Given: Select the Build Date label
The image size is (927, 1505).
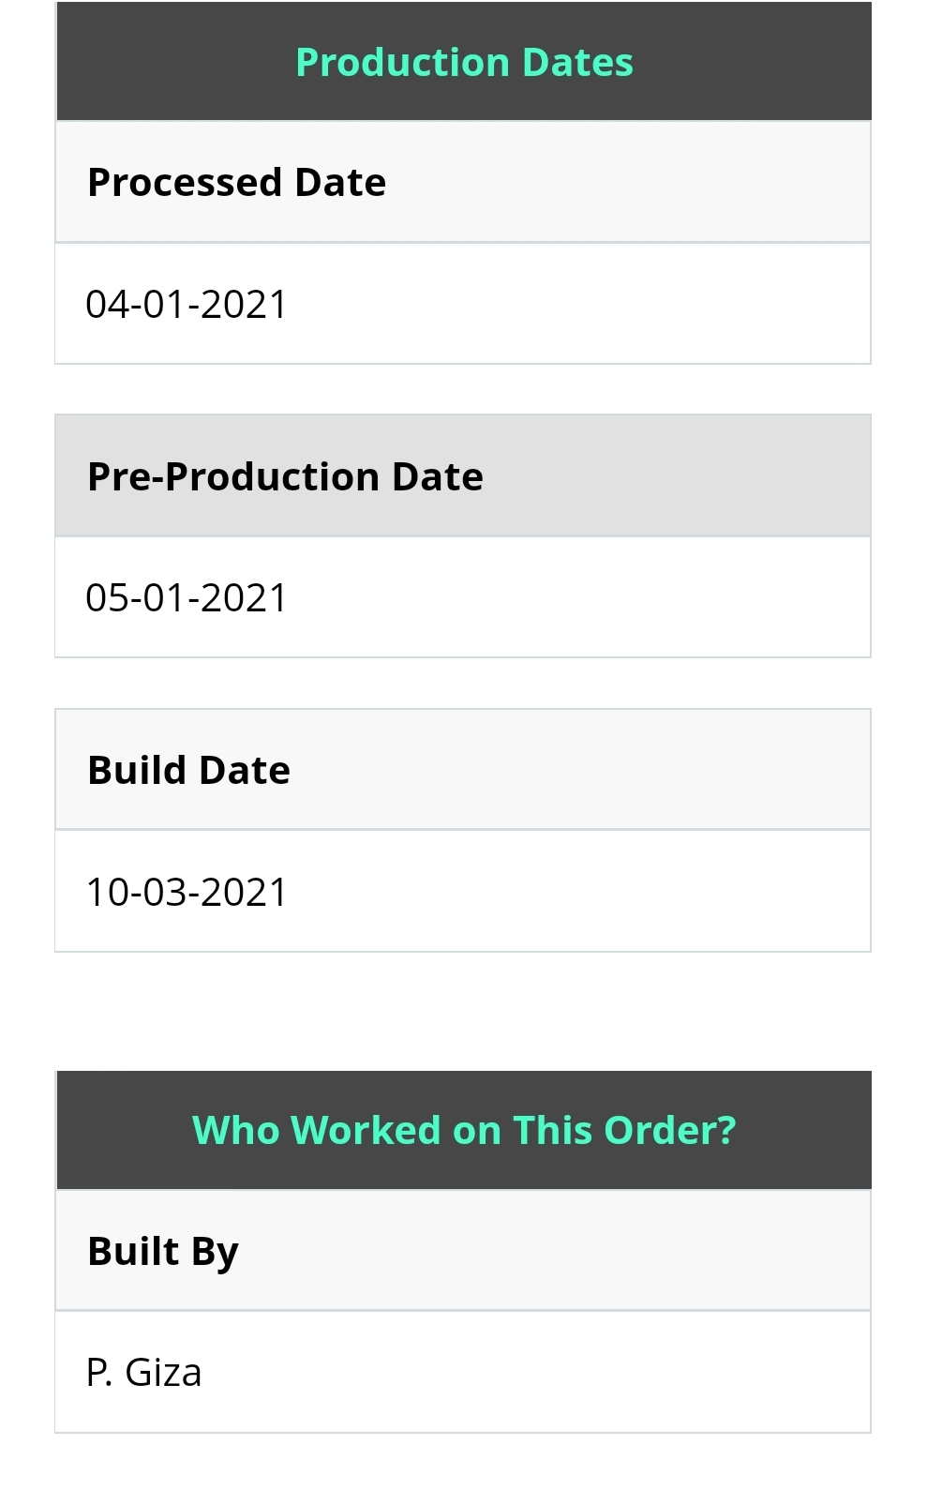Looking at the screenshot, I should click(188, 770).
